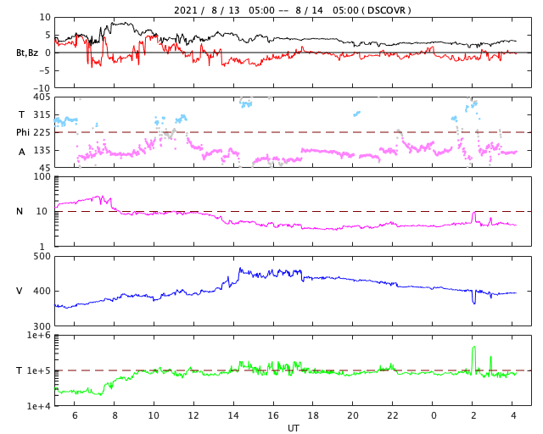Click the 100 tick on the N panel
This screenshot has height=434, width=543.
[x=42, y=176]
